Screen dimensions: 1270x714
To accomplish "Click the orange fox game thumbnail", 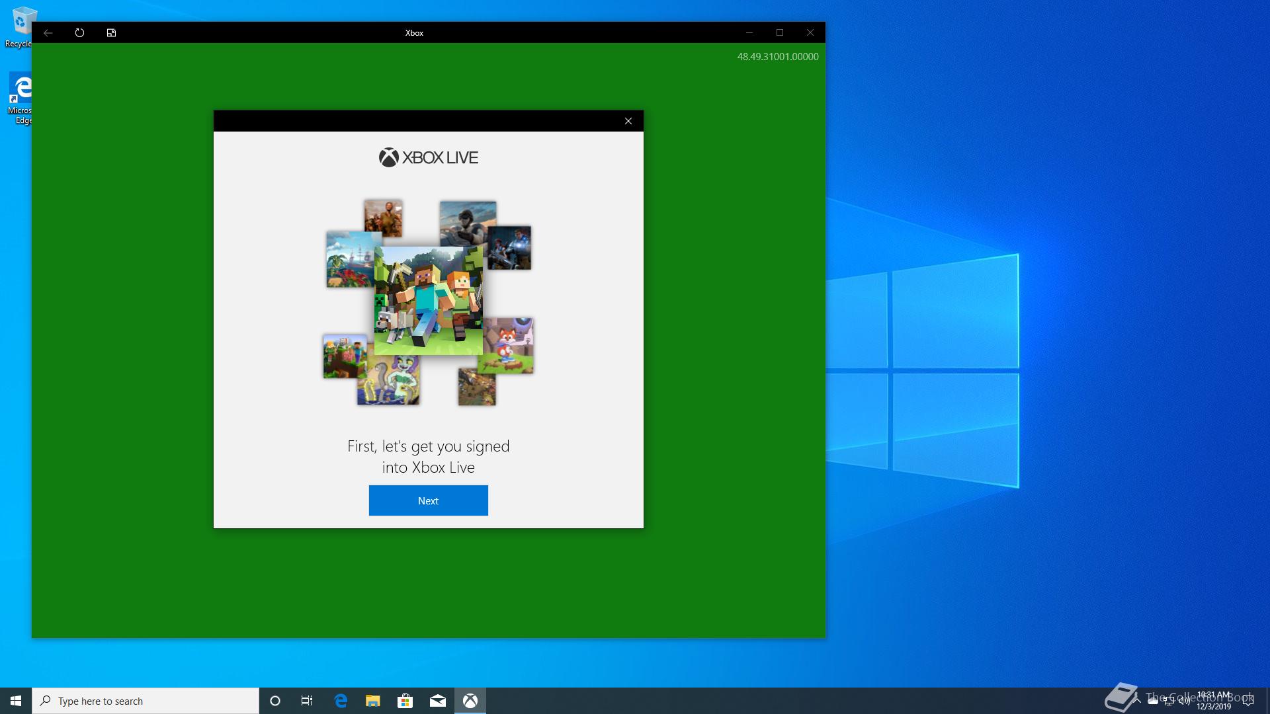I will [x=508, y=344].
